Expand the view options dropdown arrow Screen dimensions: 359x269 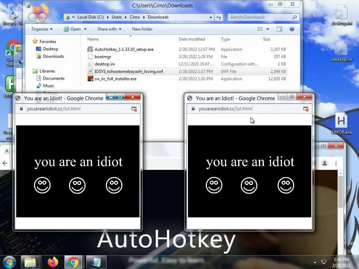pos(267,29)
